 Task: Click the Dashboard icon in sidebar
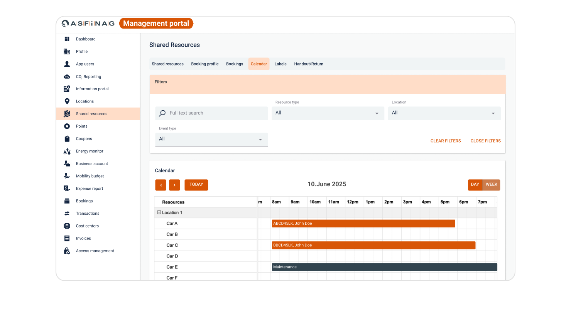[67, 39]
